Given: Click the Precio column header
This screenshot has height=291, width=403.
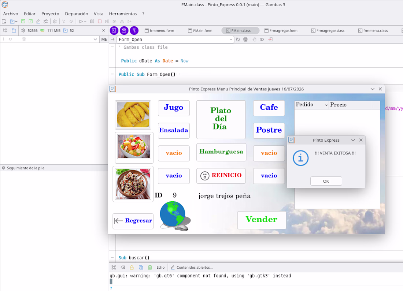Looking at the screenshot, I should click(x=350, y=105).
